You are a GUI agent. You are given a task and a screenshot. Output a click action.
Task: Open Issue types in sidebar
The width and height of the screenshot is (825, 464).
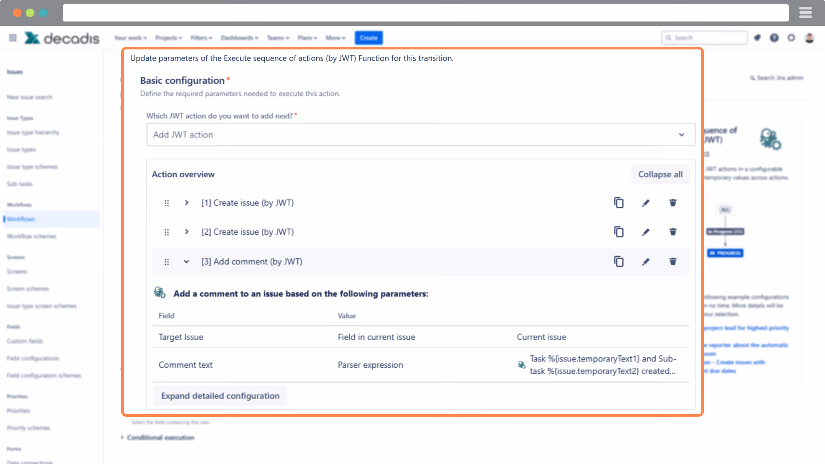pos(21,150)
